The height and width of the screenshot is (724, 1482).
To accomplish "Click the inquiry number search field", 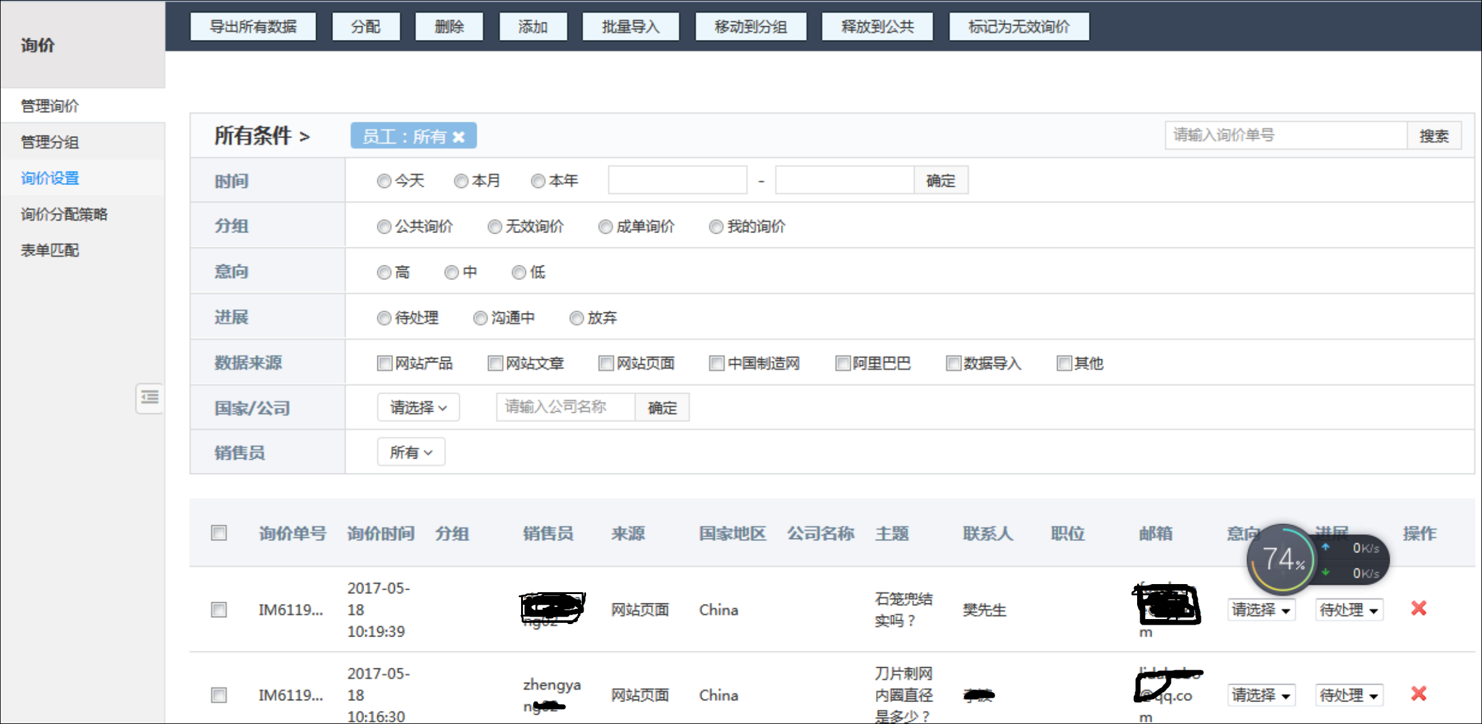I will [x=1285, y=136].
